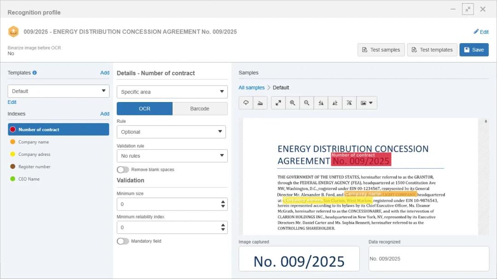Select the Company name index
Viewport: 497px width, 279px height.
pos(34,142)
